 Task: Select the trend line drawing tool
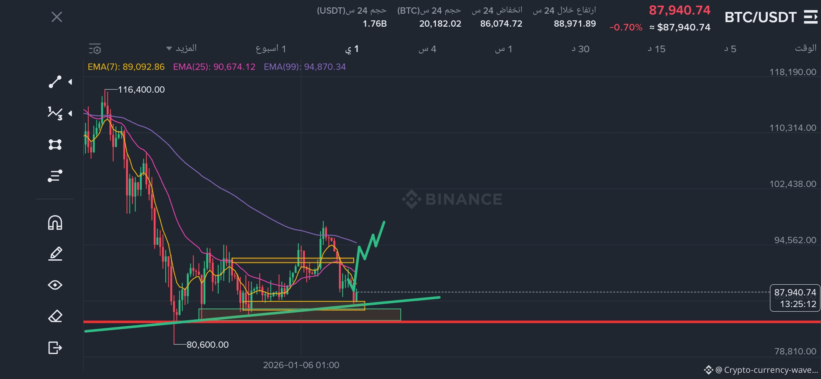55,82
